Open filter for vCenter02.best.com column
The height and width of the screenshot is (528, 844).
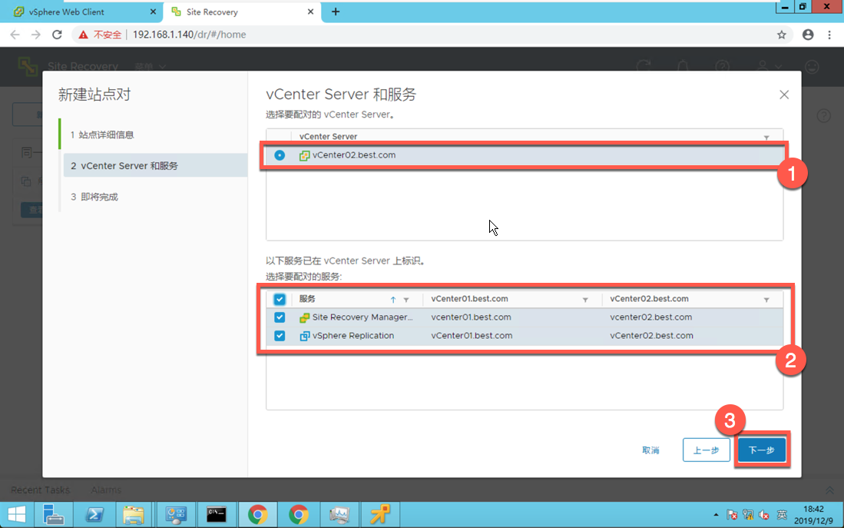[766, 300]
